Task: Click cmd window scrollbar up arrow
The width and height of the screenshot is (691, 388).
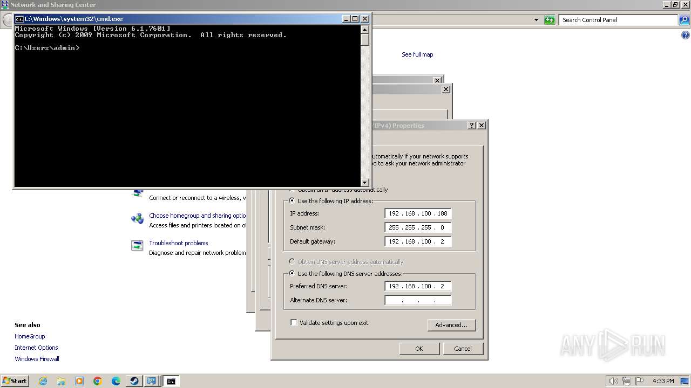Action: pyautogui.click(x=365, y=30)
